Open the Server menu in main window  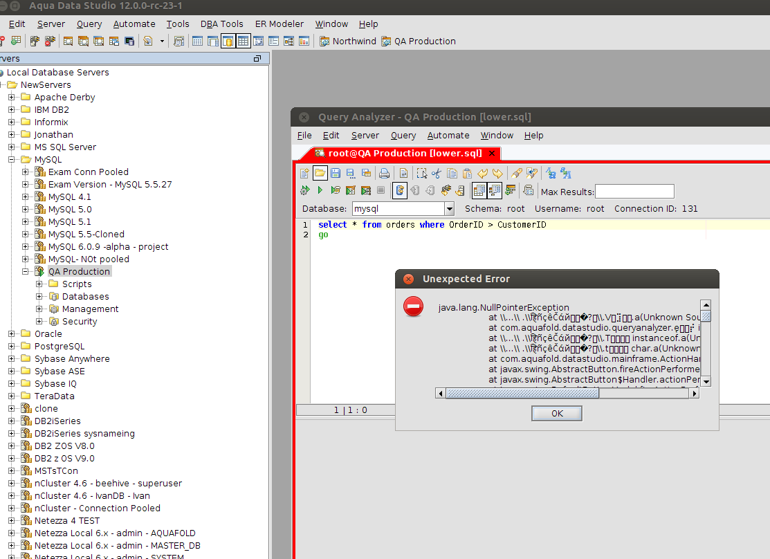(51, 24)
